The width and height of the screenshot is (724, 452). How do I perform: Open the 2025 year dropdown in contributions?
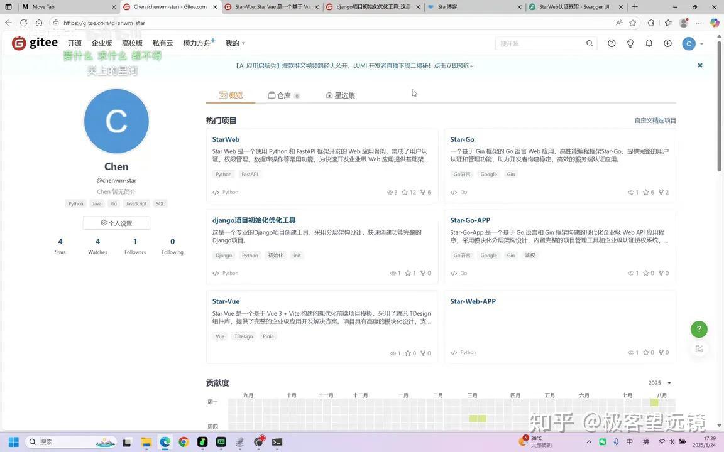pos(659,383)
